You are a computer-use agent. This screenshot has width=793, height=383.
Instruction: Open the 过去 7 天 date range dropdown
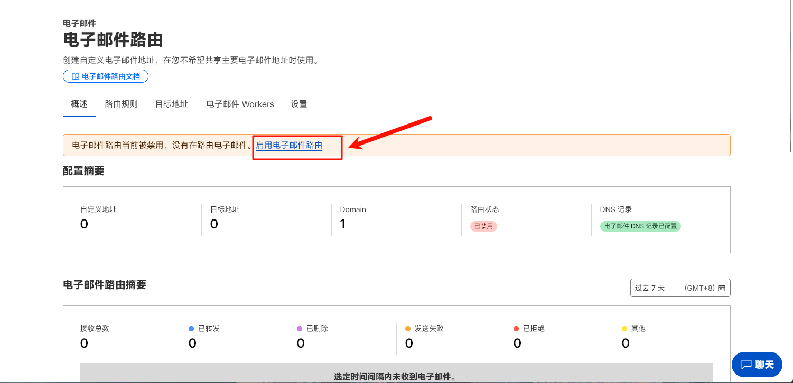pyautogui.click(x=679, y=288)
